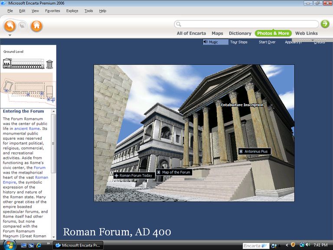Open the Favorites menu

click(x=52, y=11)
